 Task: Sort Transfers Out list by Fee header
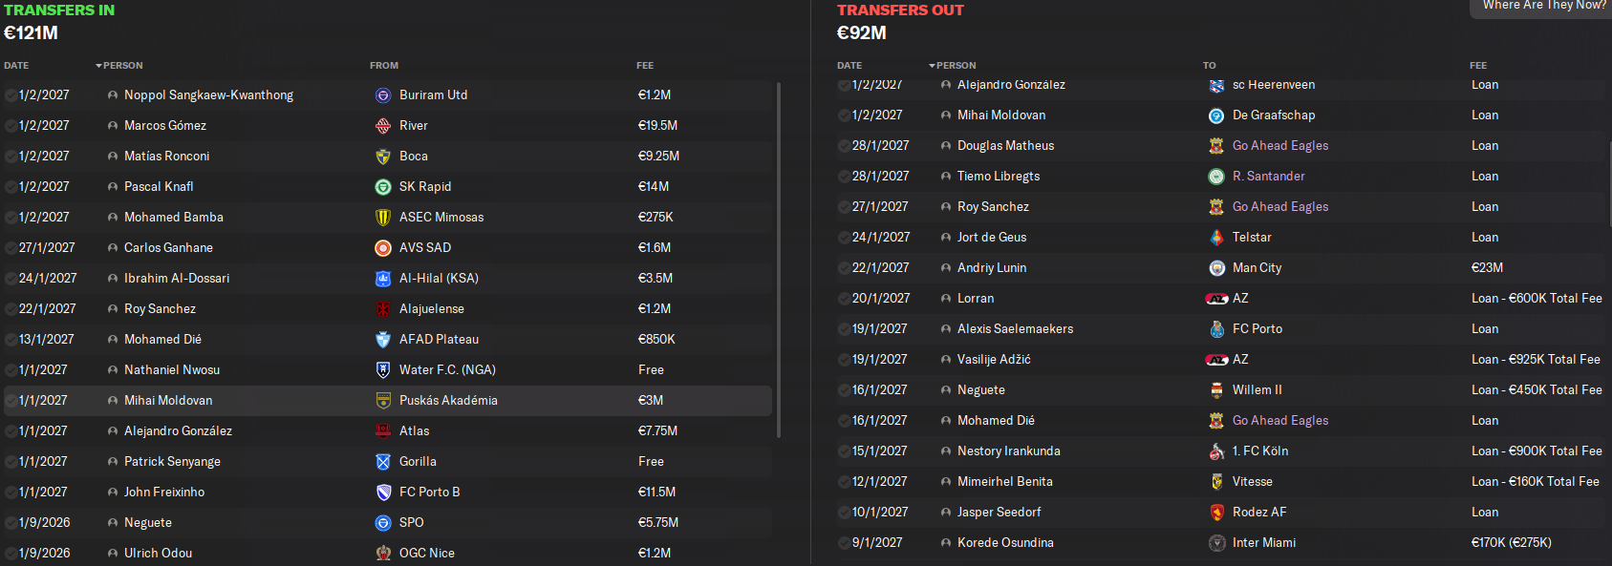tap(1478, 66)
